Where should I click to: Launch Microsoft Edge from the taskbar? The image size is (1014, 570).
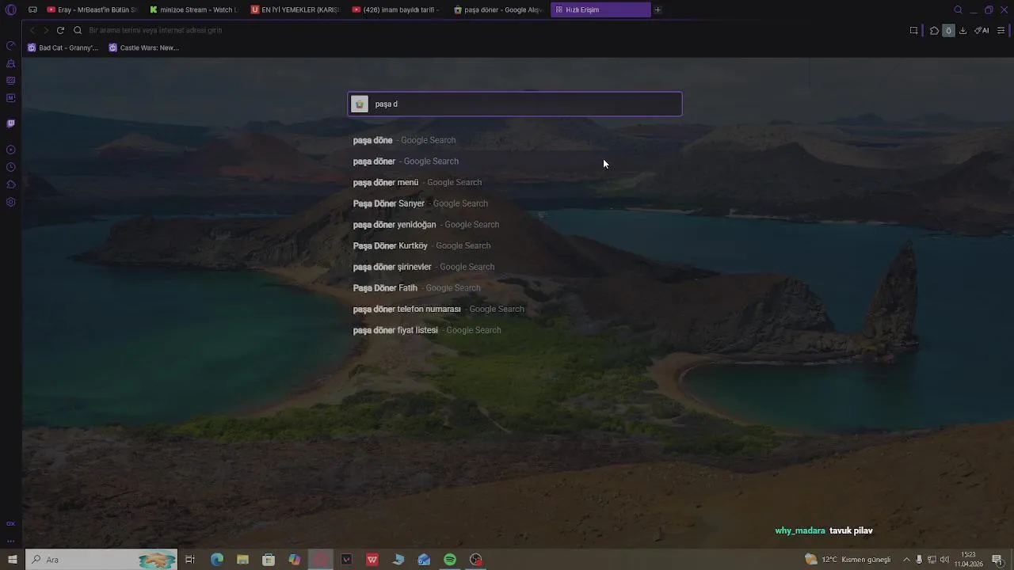(216, 560)
